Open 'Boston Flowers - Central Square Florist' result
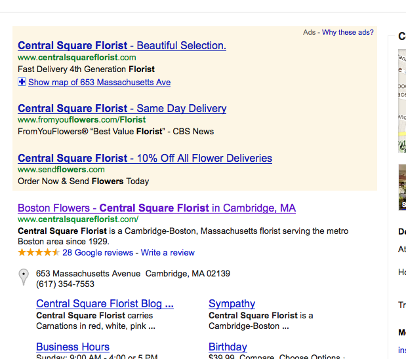406x359 pixels. (157, 208)
